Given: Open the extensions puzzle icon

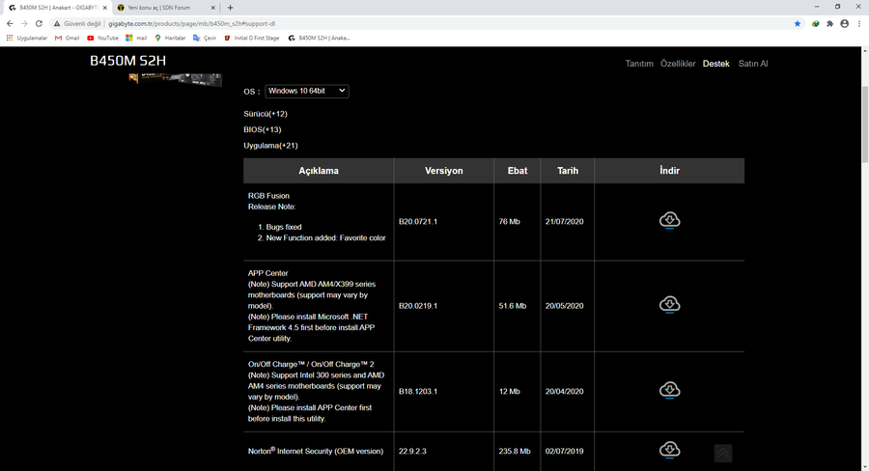Looking at the screenshot, I should point(829,23).
